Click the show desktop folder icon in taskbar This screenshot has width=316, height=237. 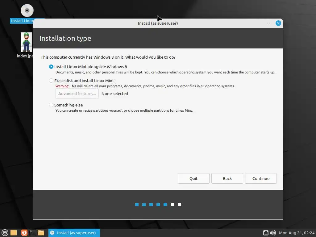coord(14,233)
